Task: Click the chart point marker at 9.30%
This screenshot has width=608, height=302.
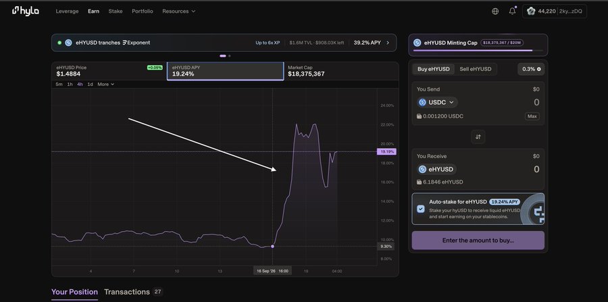Action: point(273,246)
